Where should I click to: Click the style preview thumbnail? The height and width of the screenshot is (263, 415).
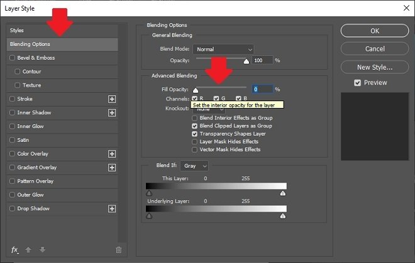[x=375, y=126]
